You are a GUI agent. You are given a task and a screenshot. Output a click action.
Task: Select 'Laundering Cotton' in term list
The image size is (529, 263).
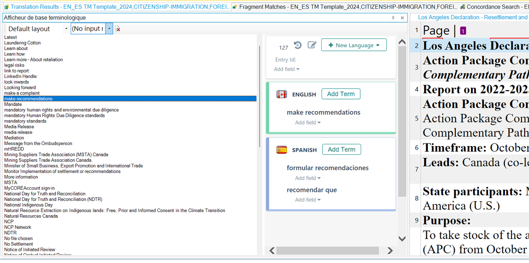click(x=22, y=43)
